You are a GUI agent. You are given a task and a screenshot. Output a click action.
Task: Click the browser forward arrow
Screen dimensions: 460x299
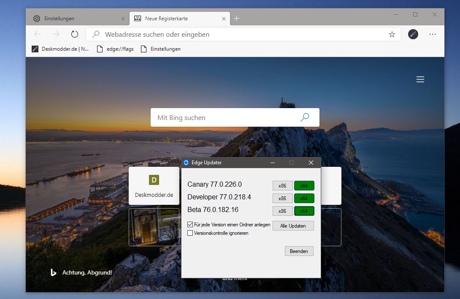click(56, 34)
